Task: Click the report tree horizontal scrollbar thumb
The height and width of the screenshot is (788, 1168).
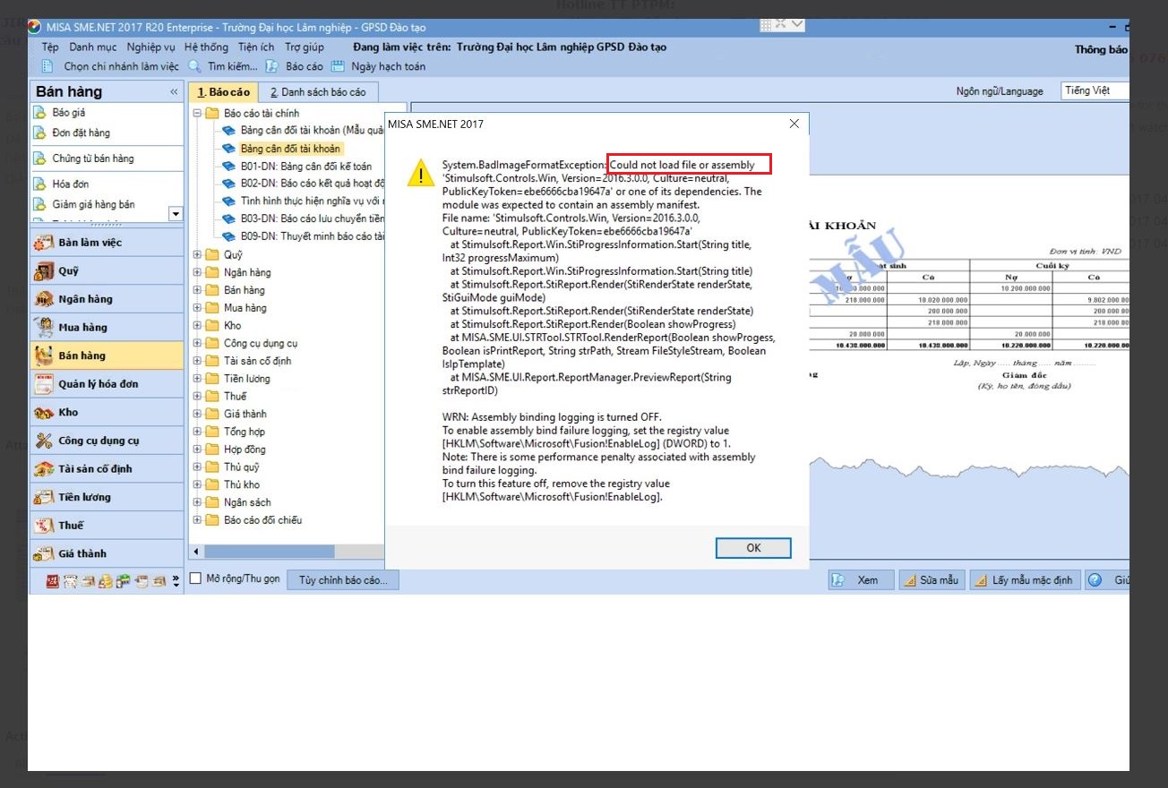Action: [268, 552]
